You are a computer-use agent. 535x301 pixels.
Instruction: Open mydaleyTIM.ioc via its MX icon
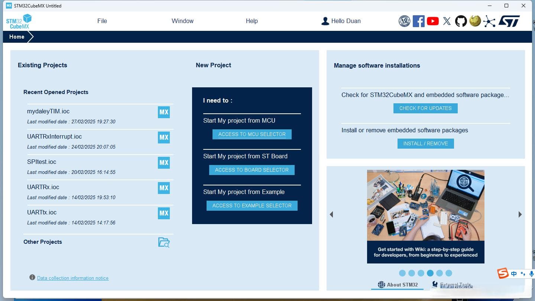[x=164, y=112]
